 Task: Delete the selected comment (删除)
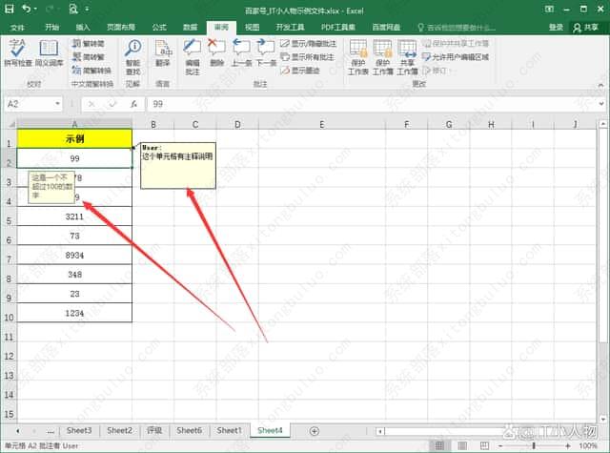pos(217,54)
